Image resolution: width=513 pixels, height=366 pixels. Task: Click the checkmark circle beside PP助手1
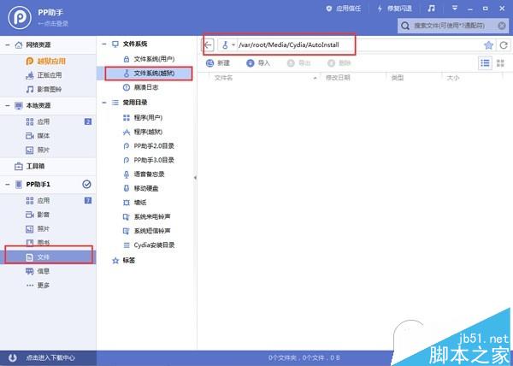[86, 185]
